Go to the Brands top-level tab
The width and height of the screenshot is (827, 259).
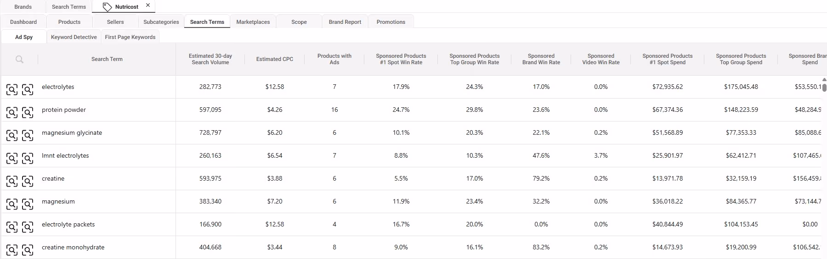click(x=23, y=7)
